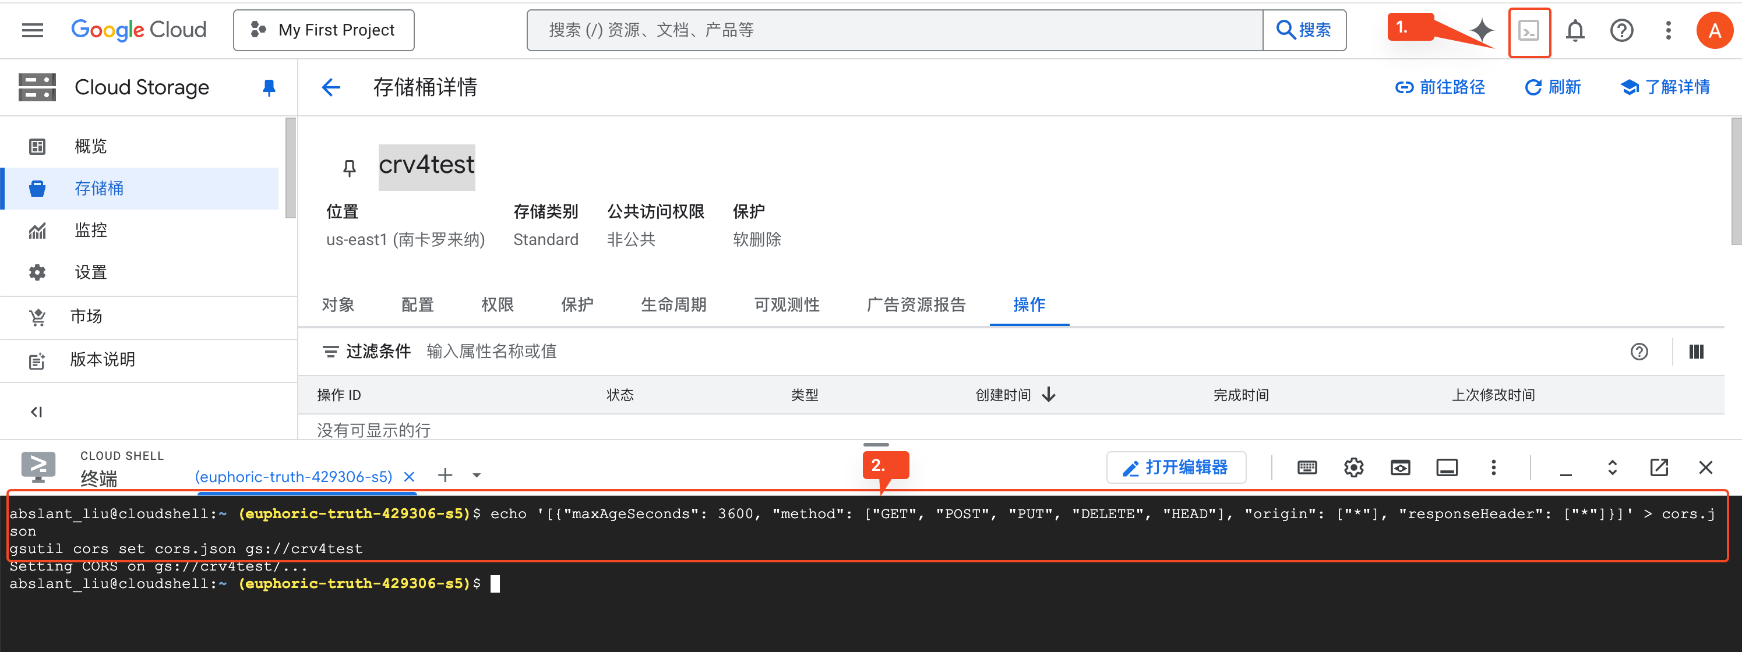Screen dimensions: 1742x652
Task: Toggle Cloud Shell on-screen keyboard icon
Action: tap(1306, 467)
